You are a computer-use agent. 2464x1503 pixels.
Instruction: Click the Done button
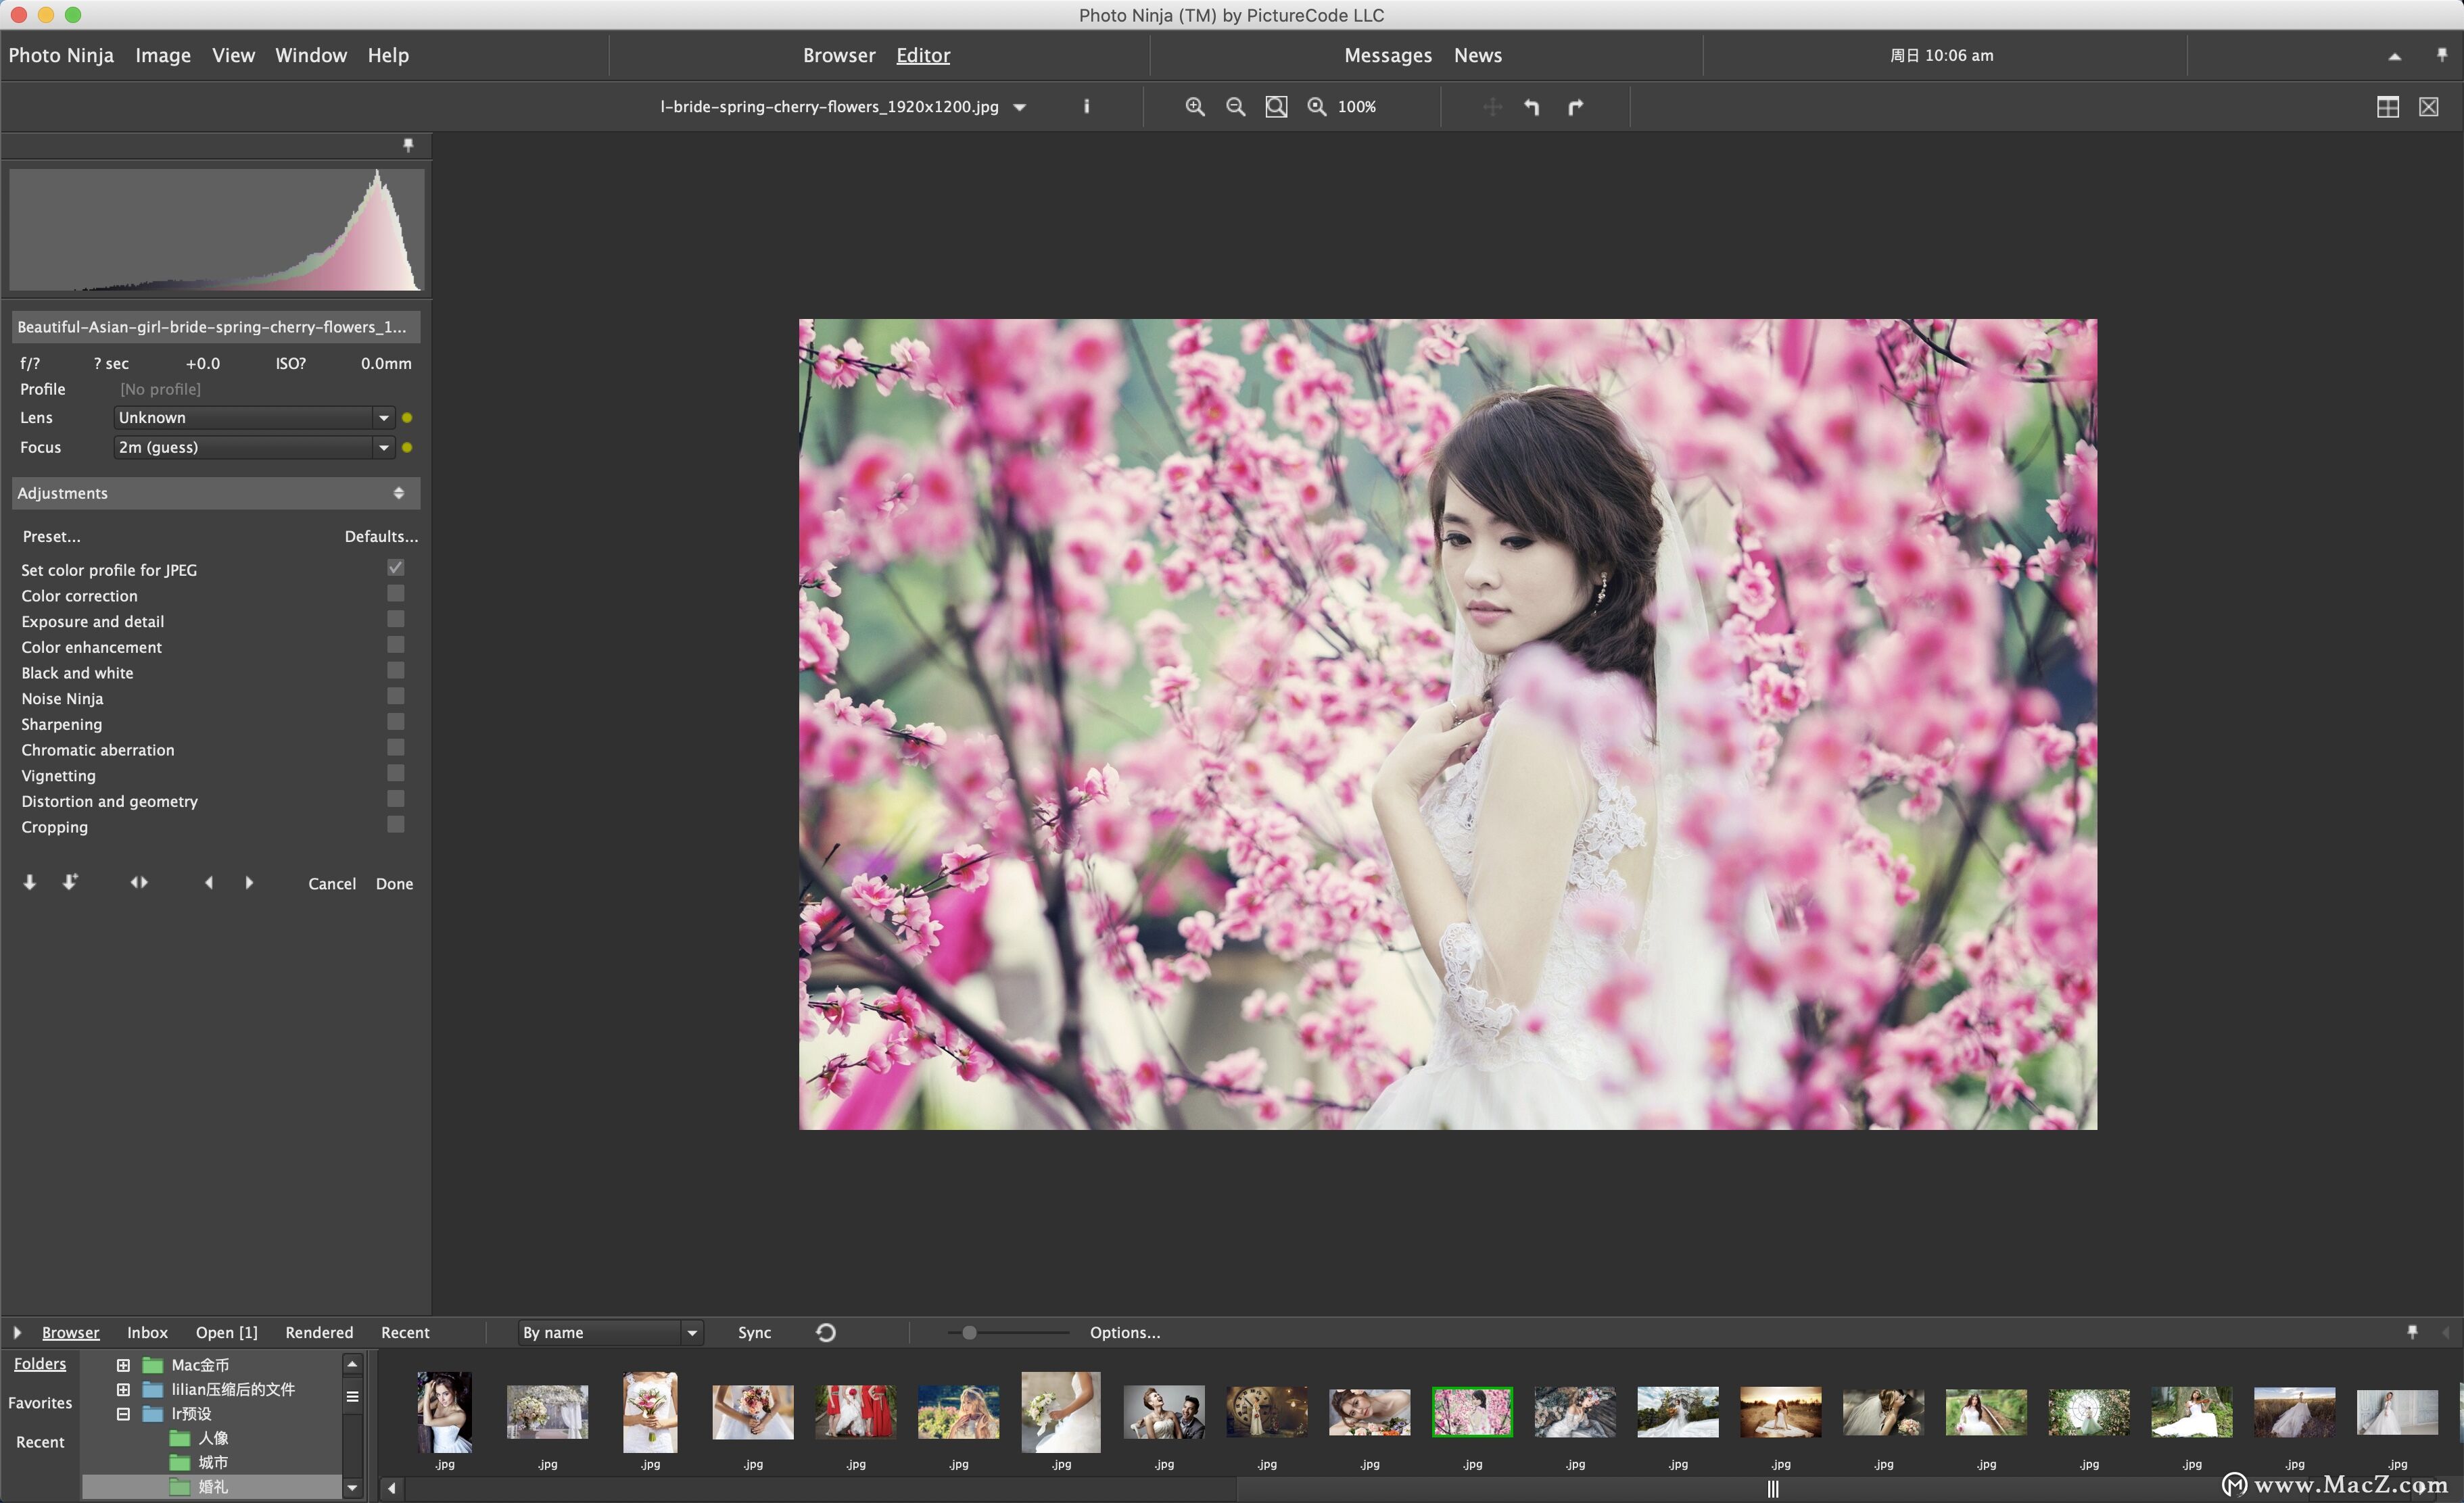tap(394, 883)
